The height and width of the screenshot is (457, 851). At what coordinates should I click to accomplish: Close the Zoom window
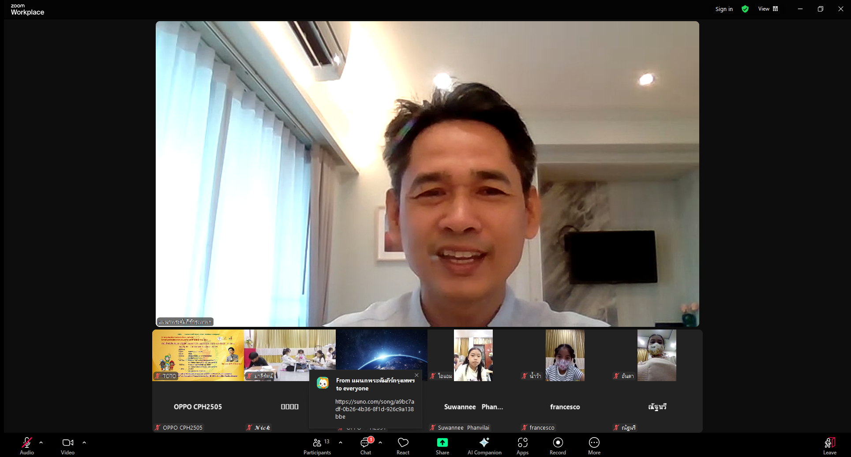coord(841,9)
